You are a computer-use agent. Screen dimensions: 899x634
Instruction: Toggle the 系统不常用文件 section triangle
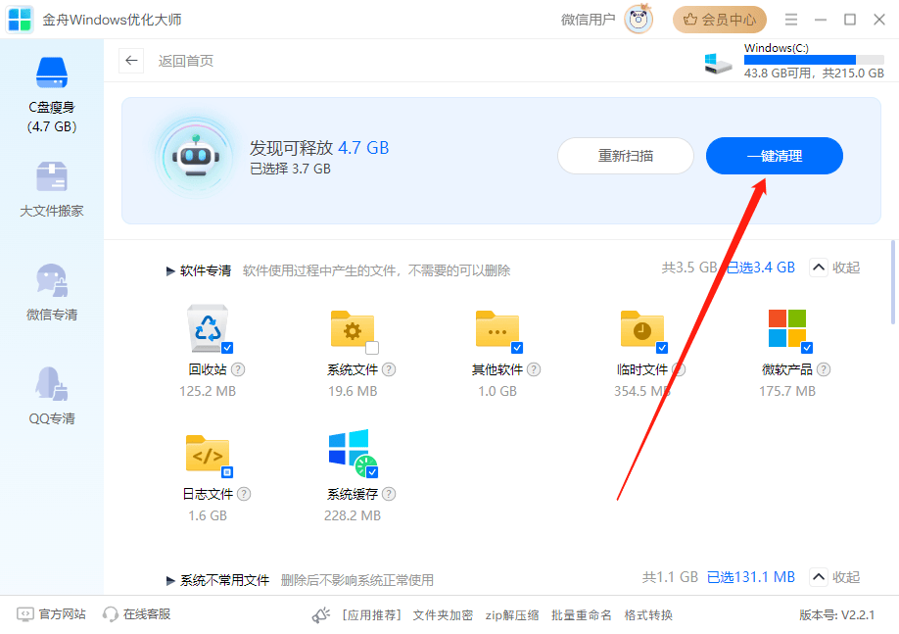[170, 581]
